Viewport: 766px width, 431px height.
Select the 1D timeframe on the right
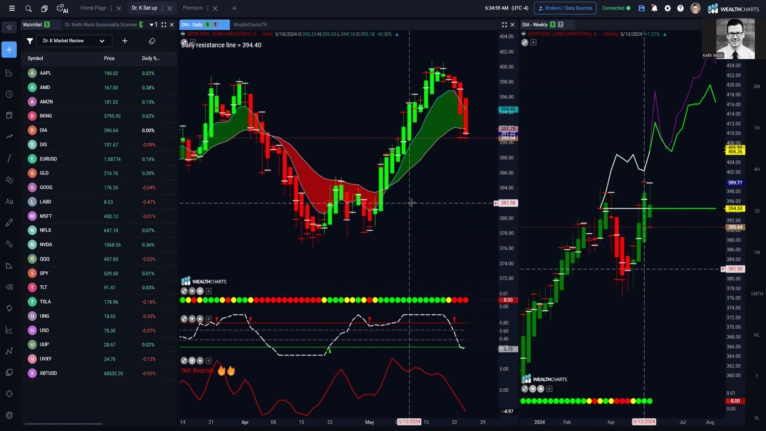click(x=757, y=211)
